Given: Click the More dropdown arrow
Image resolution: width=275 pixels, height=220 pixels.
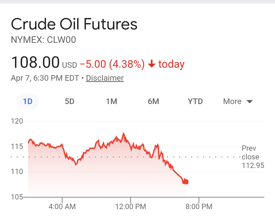Looking at the screenshot, I should click(250, 102).
